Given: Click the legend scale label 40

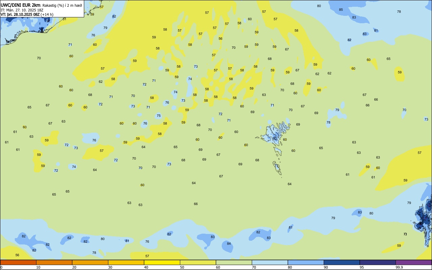Looking at the screenshot, I should click(146, 267).
